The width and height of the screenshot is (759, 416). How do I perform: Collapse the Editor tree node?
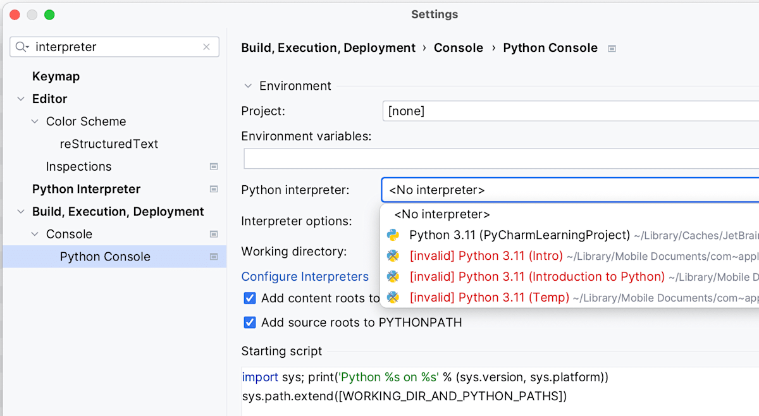pos(21,99)
